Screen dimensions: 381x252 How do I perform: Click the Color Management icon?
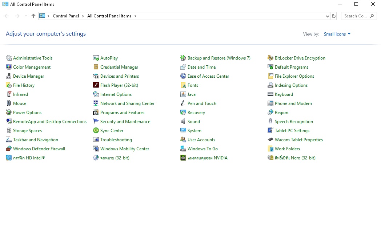pyautogui.click(x=9, y=67)
